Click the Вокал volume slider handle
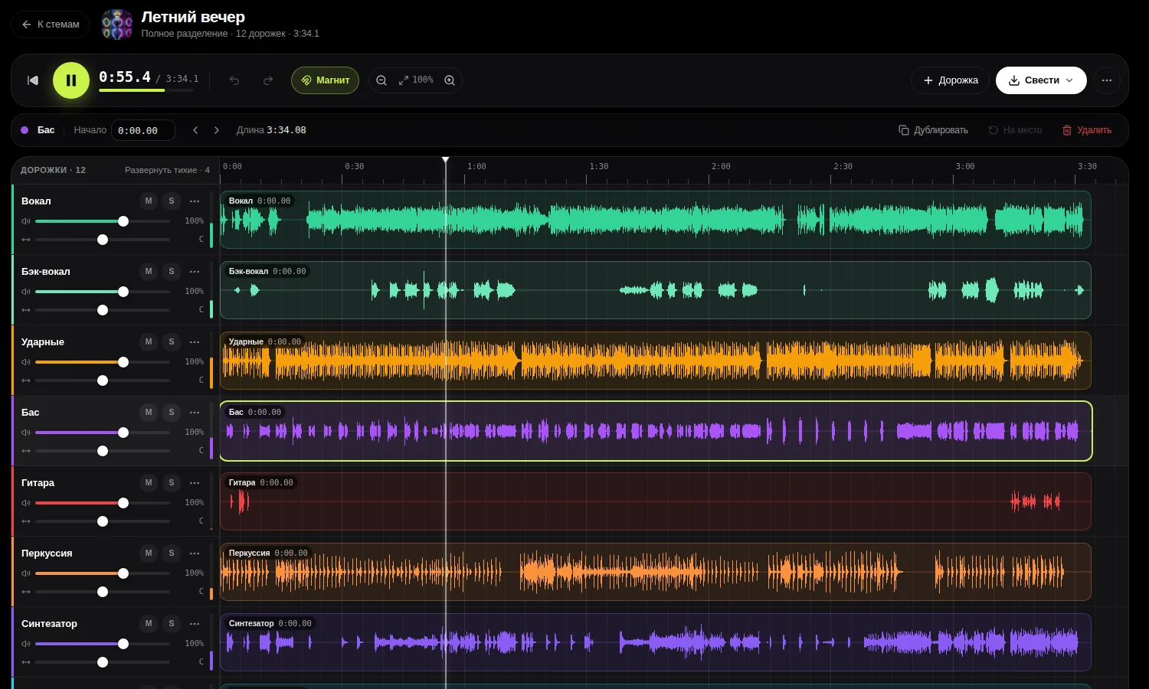The image size is (1149, 689). pos(123,221)
